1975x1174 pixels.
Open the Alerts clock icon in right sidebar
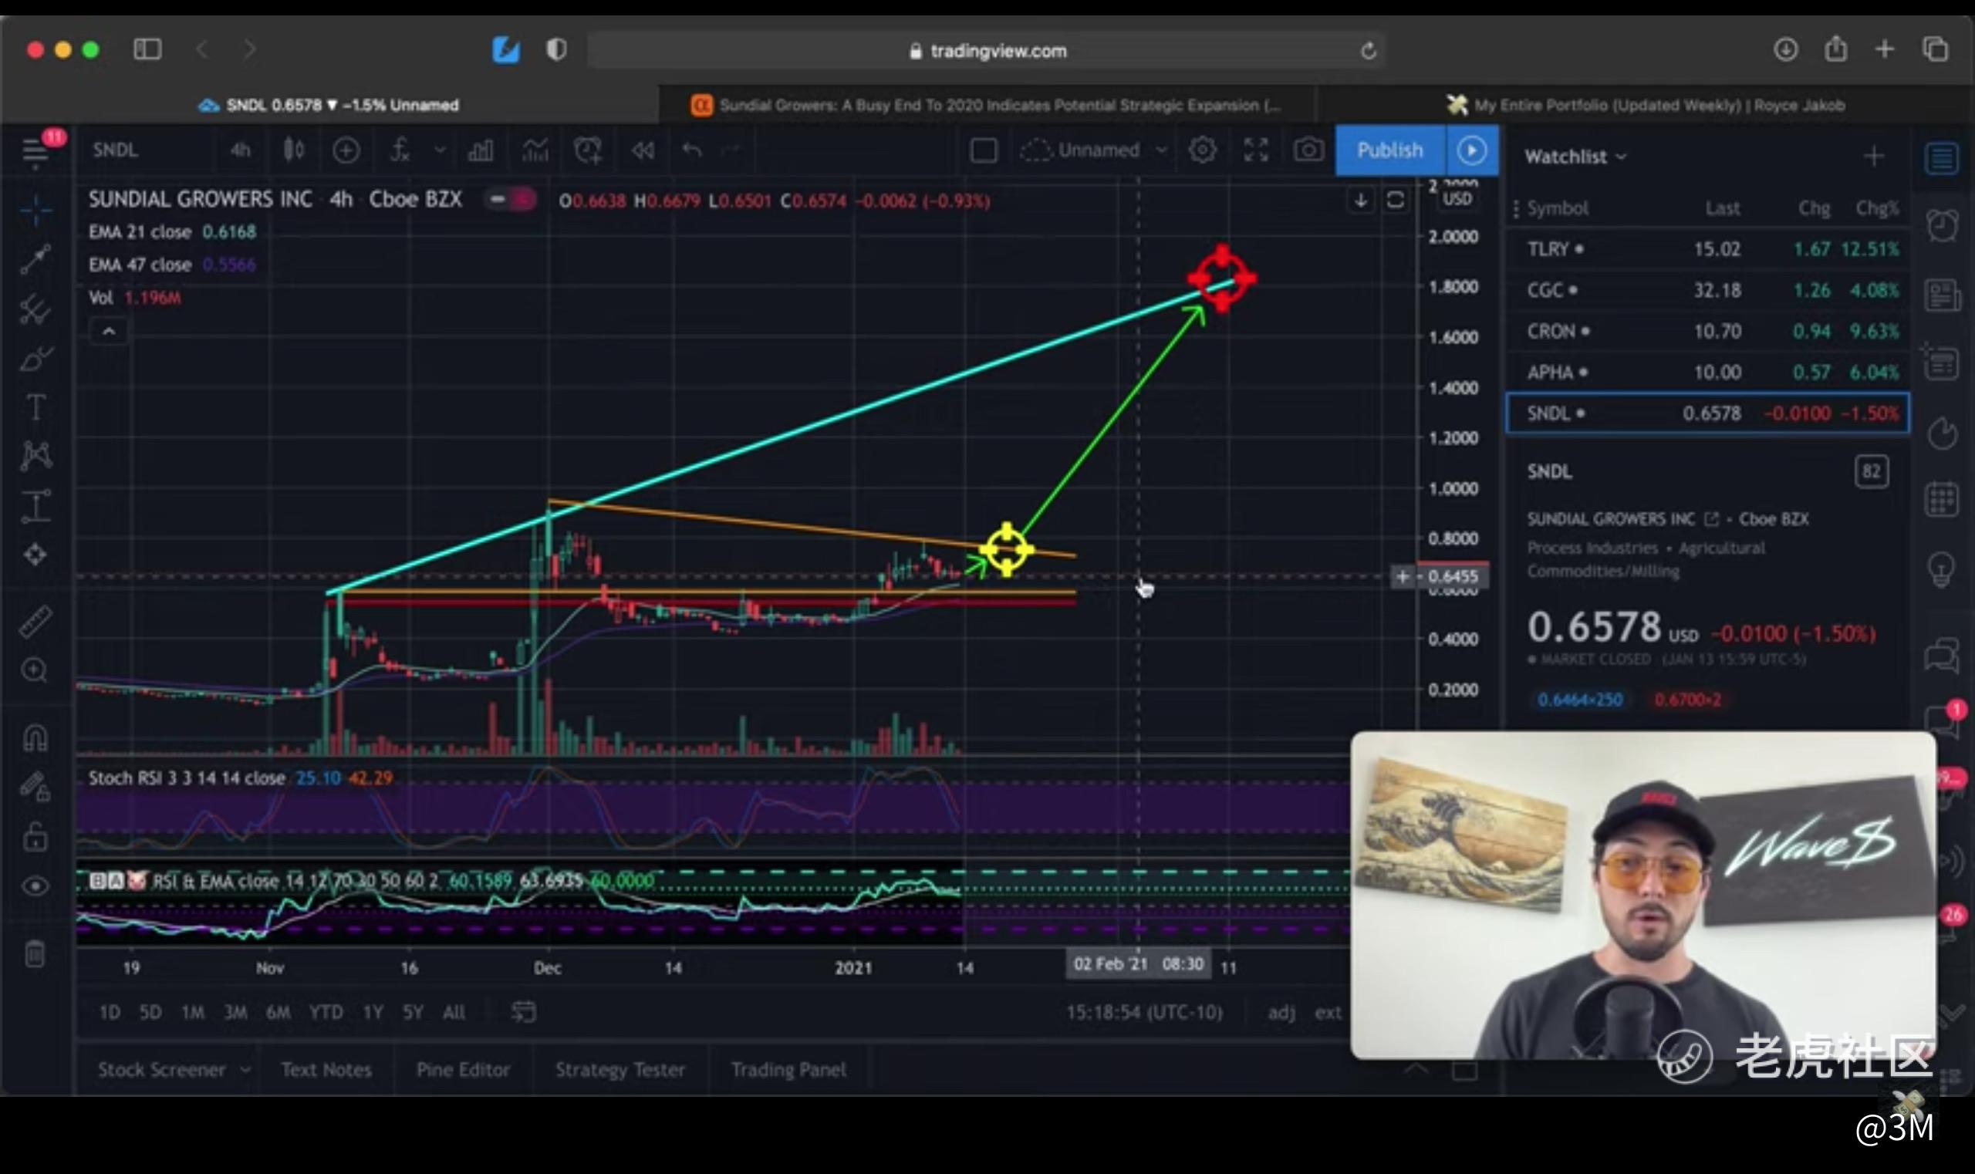(1942, 226)
